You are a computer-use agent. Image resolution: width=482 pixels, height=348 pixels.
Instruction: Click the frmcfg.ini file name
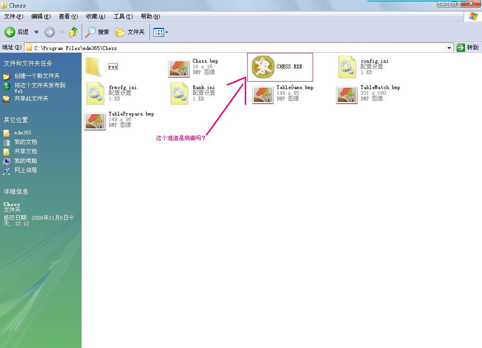pyautogui.click(x=123, y=88)
